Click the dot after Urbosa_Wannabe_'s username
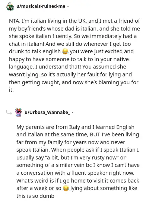 click(x=73, y=113)
